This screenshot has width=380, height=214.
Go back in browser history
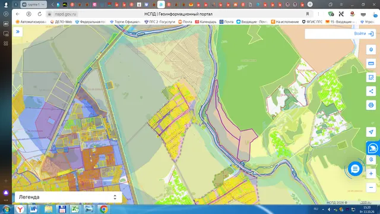pos(17,14)
